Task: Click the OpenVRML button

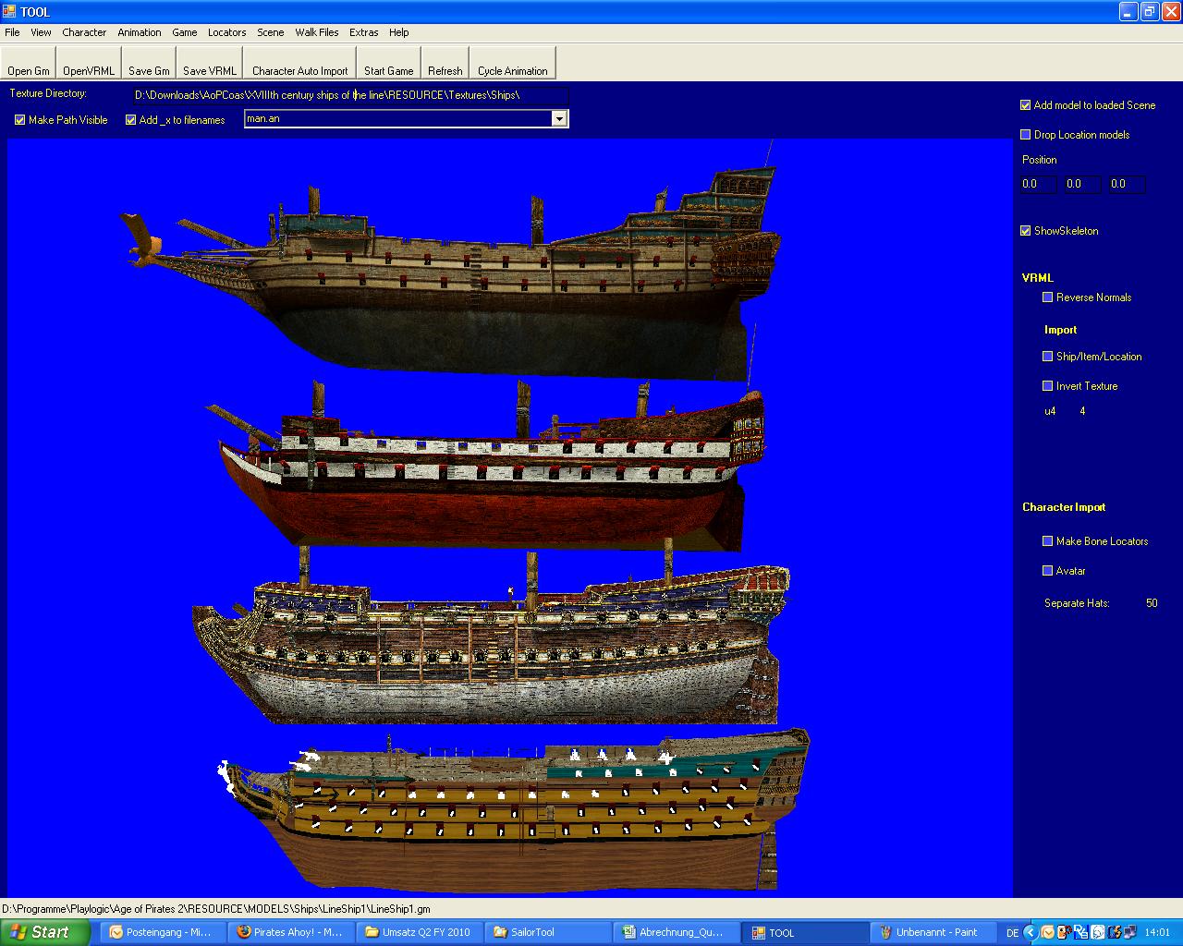Action: tap(89, 63)
